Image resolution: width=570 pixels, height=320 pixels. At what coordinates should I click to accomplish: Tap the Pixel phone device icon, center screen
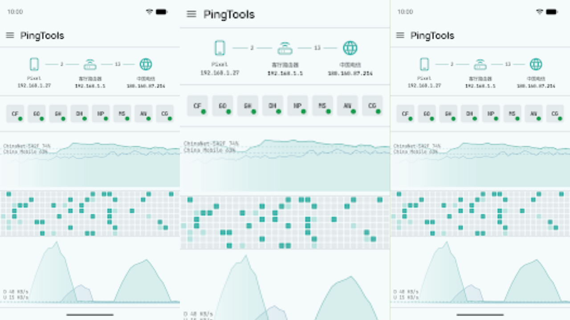click(220, 48)
